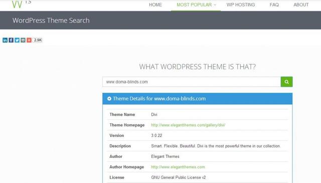Click the Version value 3.0.22
The width and height of the screenshot is (321, 183).
click(x=156, y=135)
